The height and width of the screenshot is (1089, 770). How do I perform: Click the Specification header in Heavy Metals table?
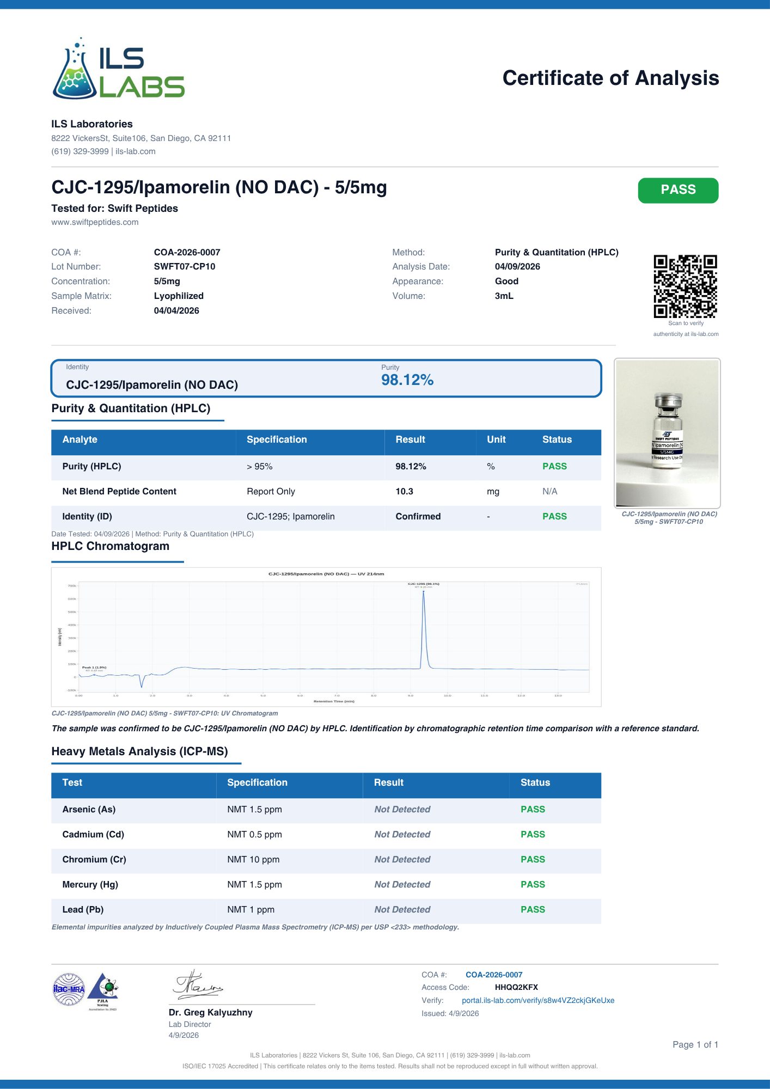click(257, 782)
